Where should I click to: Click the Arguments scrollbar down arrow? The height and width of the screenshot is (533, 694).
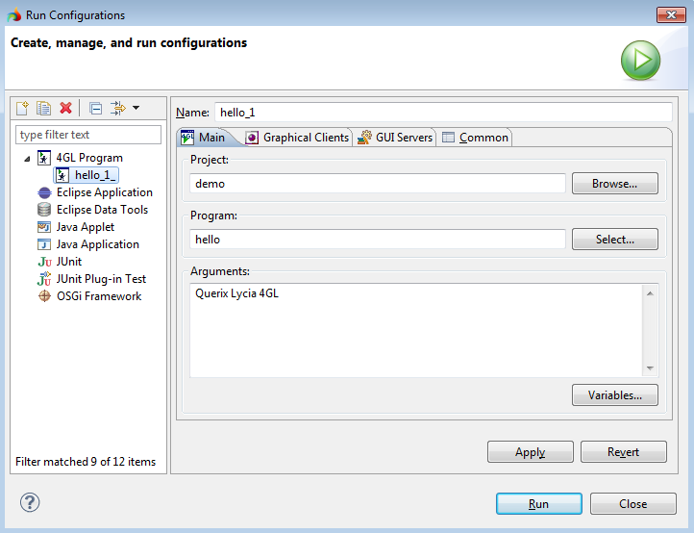click(x=651, y=368)
